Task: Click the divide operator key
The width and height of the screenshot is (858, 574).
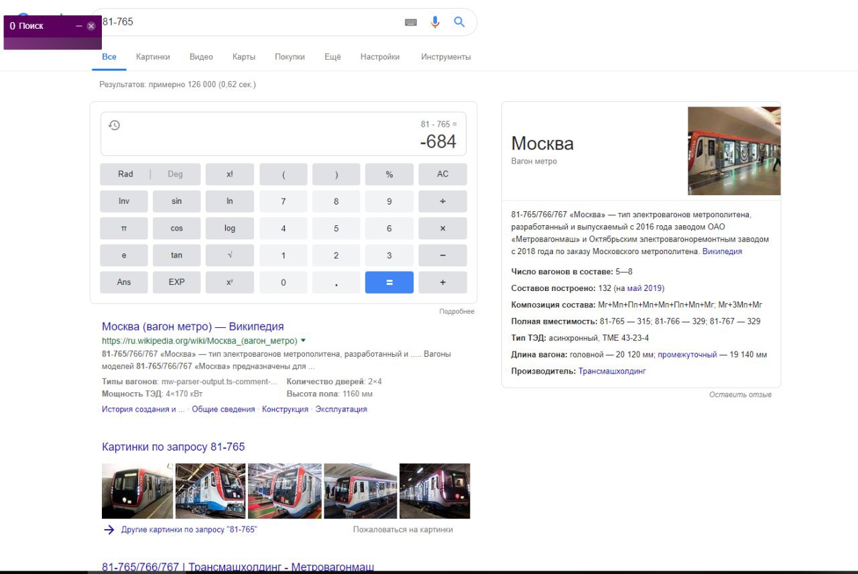Action: click(442, 201)
